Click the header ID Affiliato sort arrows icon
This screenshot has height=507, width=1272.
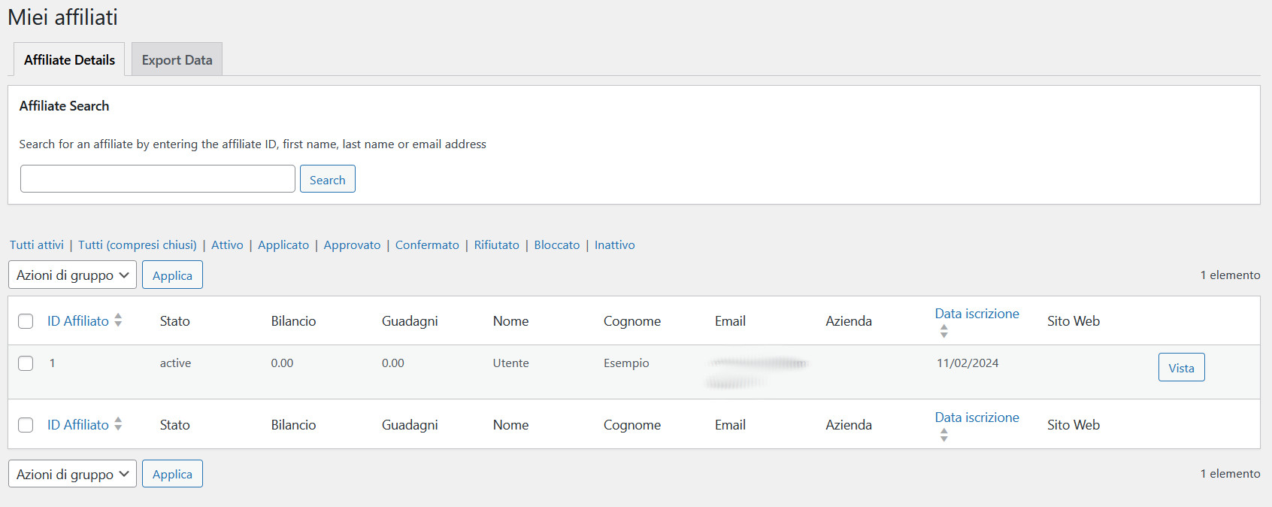point(118,320)
